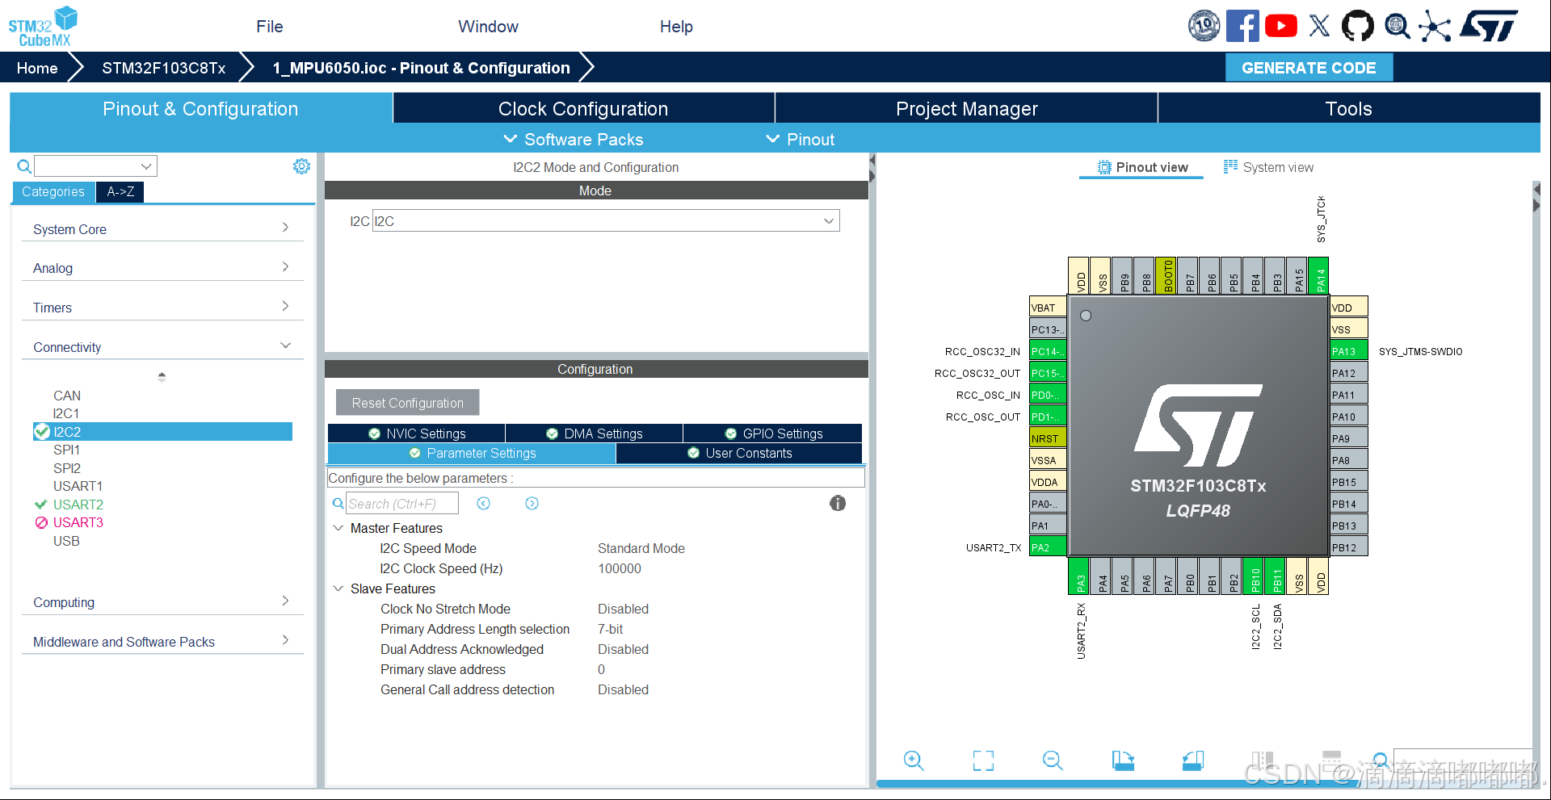Select USART3 in Connectivity list

click(x=78, y=522)
